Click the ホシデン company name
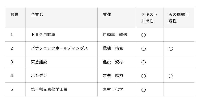Viewport: 204px width, 104px height. pos(39,76)
